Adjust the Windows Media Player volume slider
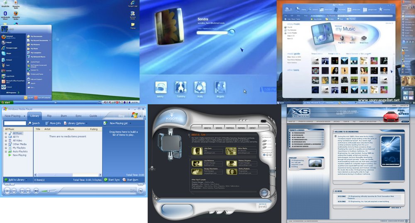The height and width of the screenshot is (223, 415). point(48,191)
